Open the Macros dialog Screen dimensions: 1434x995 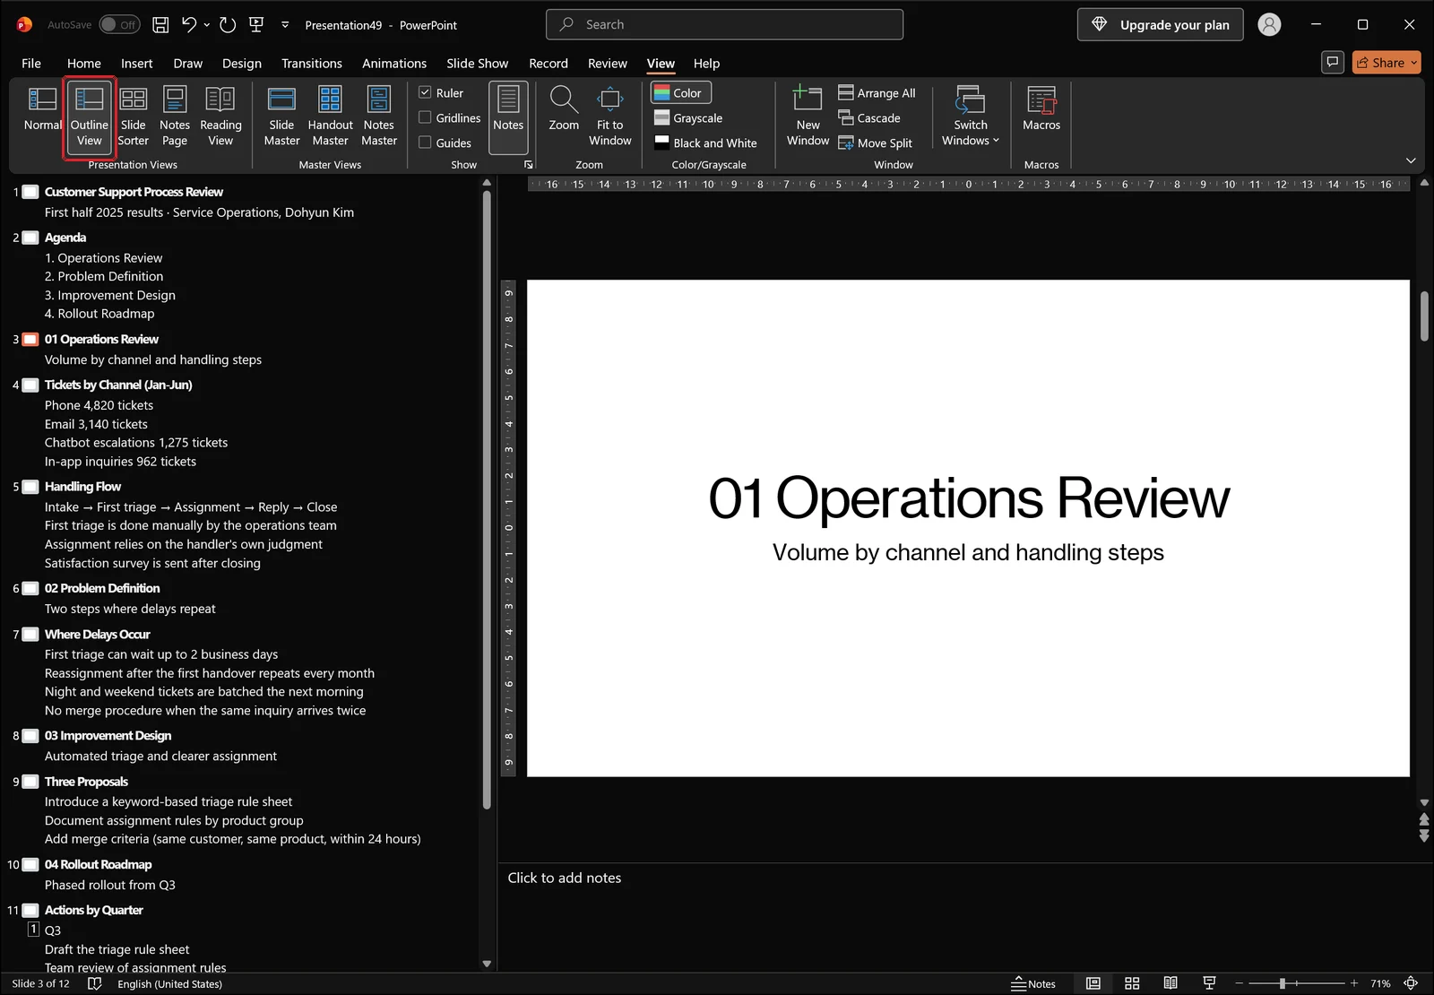pyautogui.click(x=1041, y=109)
